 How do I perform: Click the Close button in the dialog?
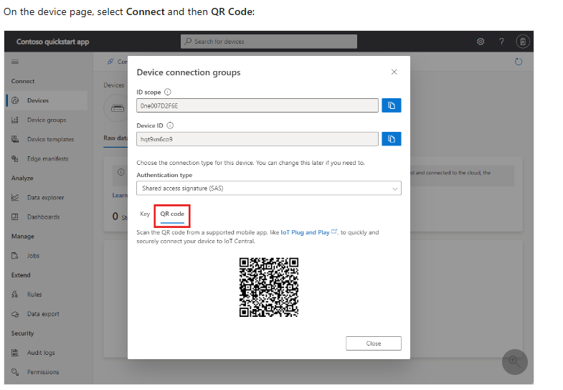coord(374,343)
